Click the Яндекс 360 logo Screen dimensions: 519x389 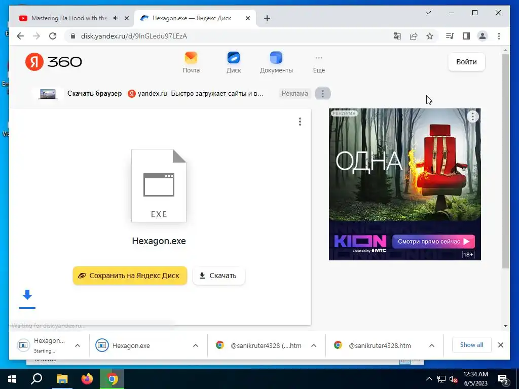[x=53, y=61]
